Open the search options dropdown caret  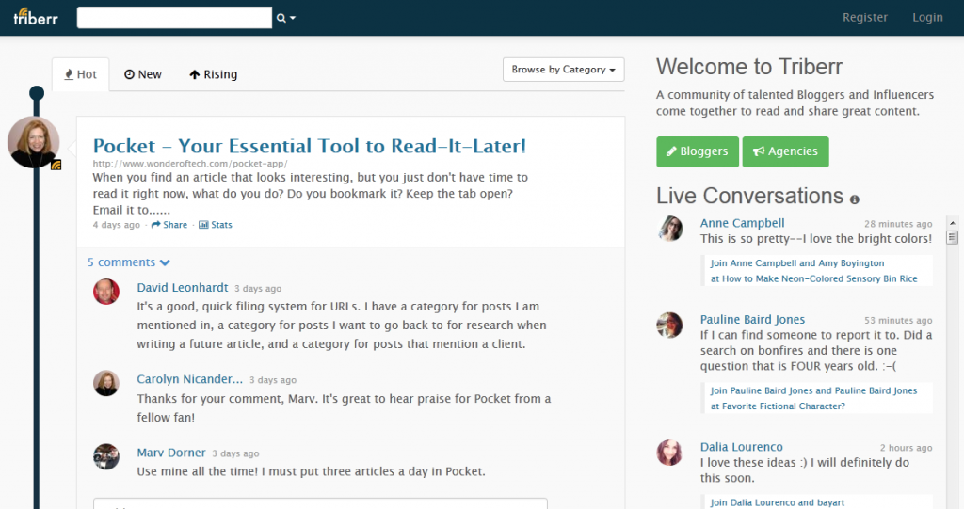click(293, 18)
